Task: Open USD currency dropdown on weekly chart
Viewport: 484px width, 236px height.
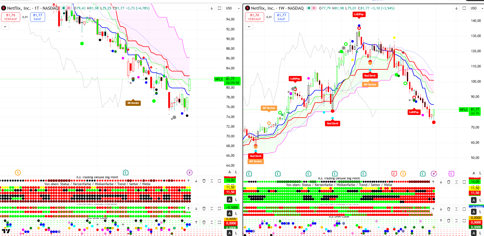Action: click(477, 8)
